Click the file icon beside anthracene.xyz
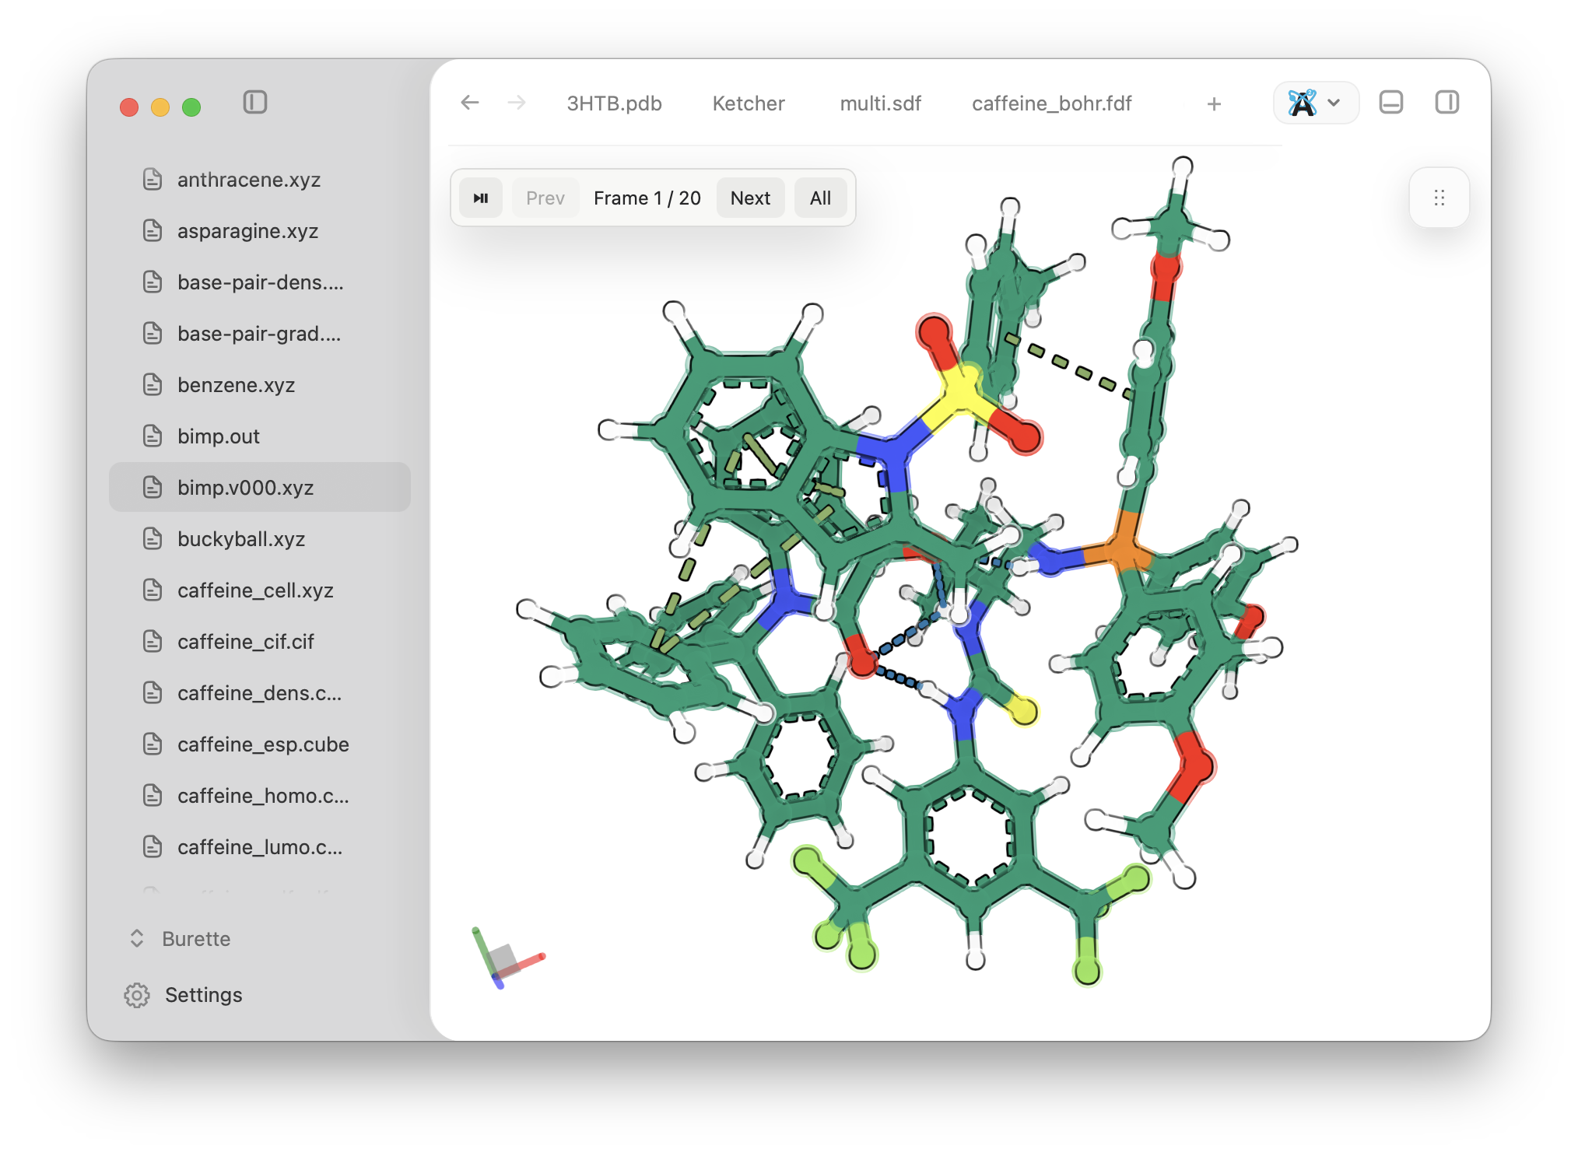Viewport: 1578px width, 1156px height. [153, 179]
